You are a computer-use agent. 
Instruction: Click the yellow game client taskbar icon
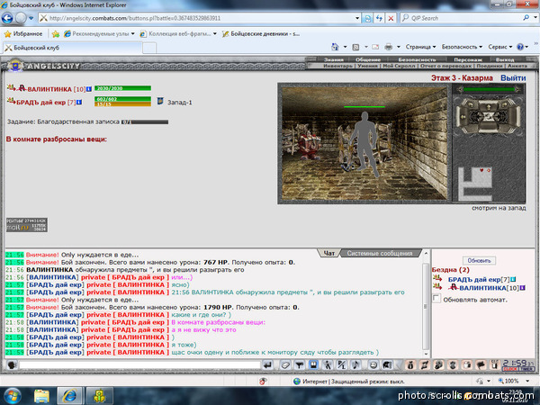coord(100,395)
